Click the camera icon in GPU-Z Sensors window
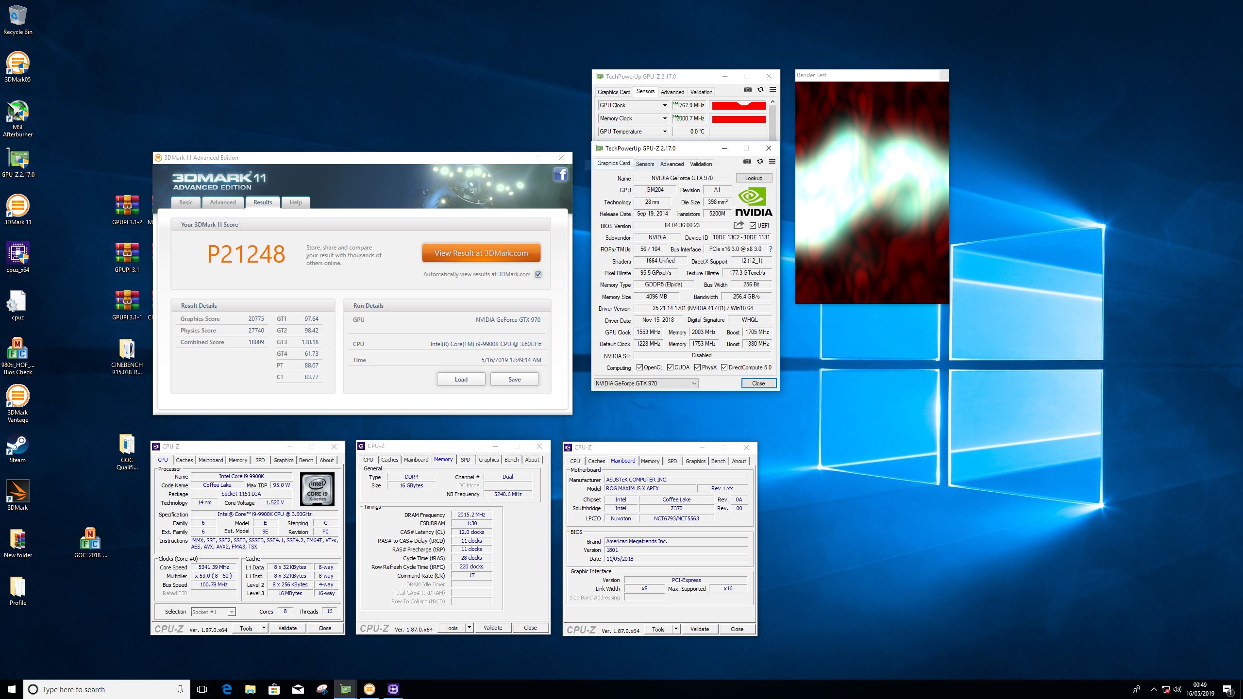The width and height of the screenshot is (1243, 699). pyautogui.click(x=748, y=89)
